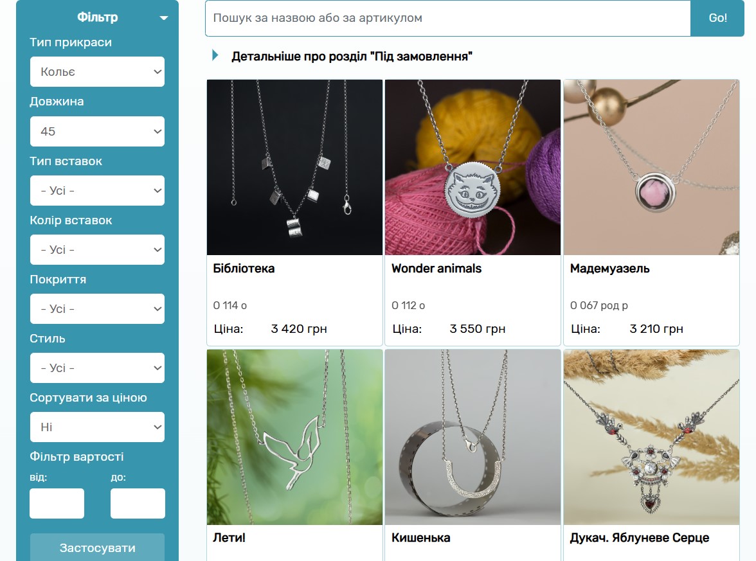Open the Покриття dropdown
The image size is (756, 561).
[98, 309]
